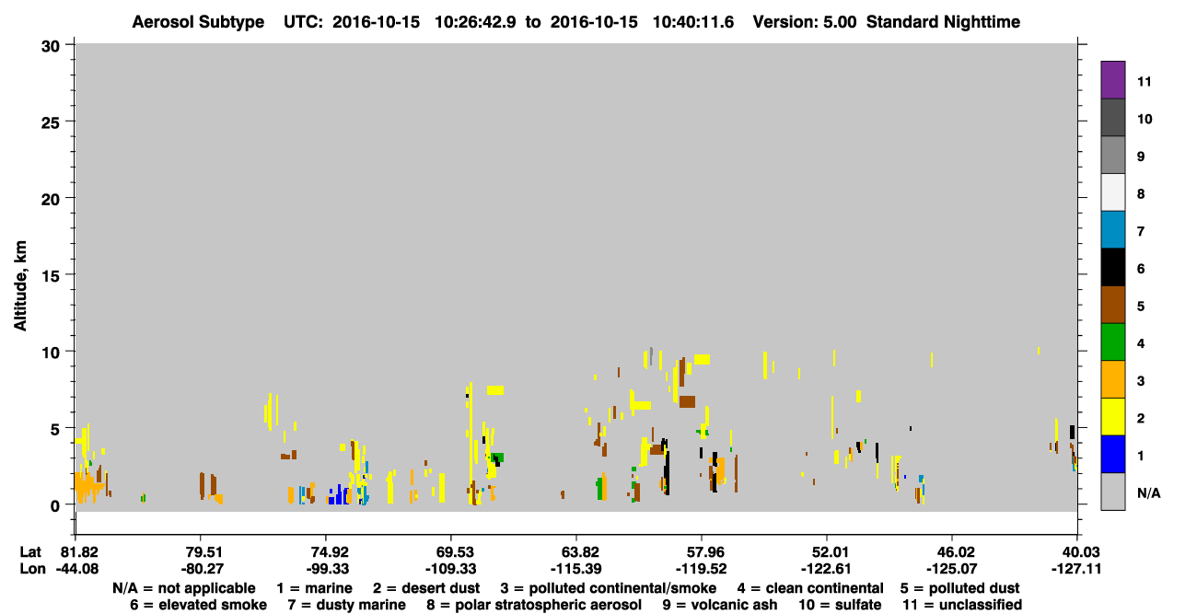Click legend text 'N/A = not applicable'
The height and width of the screenshot is (614, 1197).
pos(184,588)
